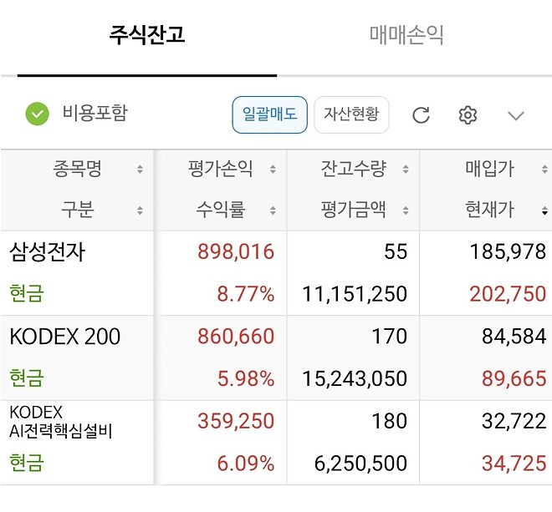Click quantity 170 in KODEX 200 row
The height and width of the screenshot is (512, 552).
(390, 336)
